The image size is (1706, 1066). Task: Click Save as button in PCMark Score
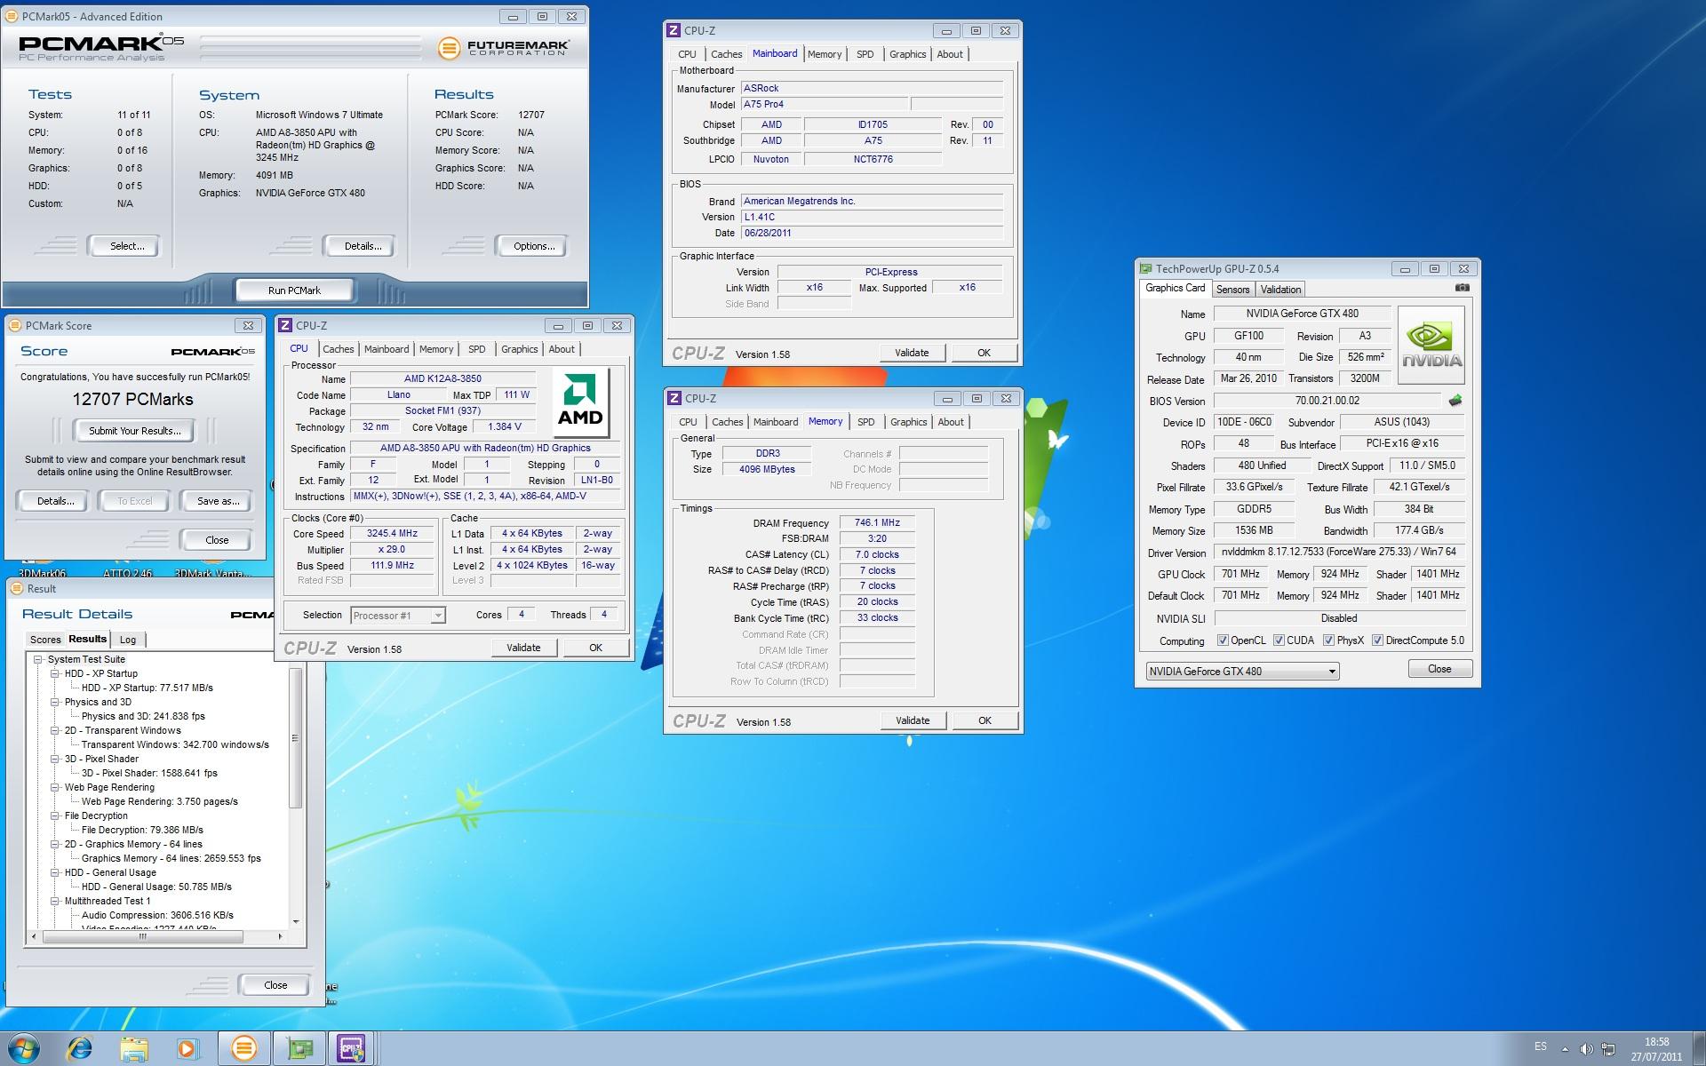[219, 501]
